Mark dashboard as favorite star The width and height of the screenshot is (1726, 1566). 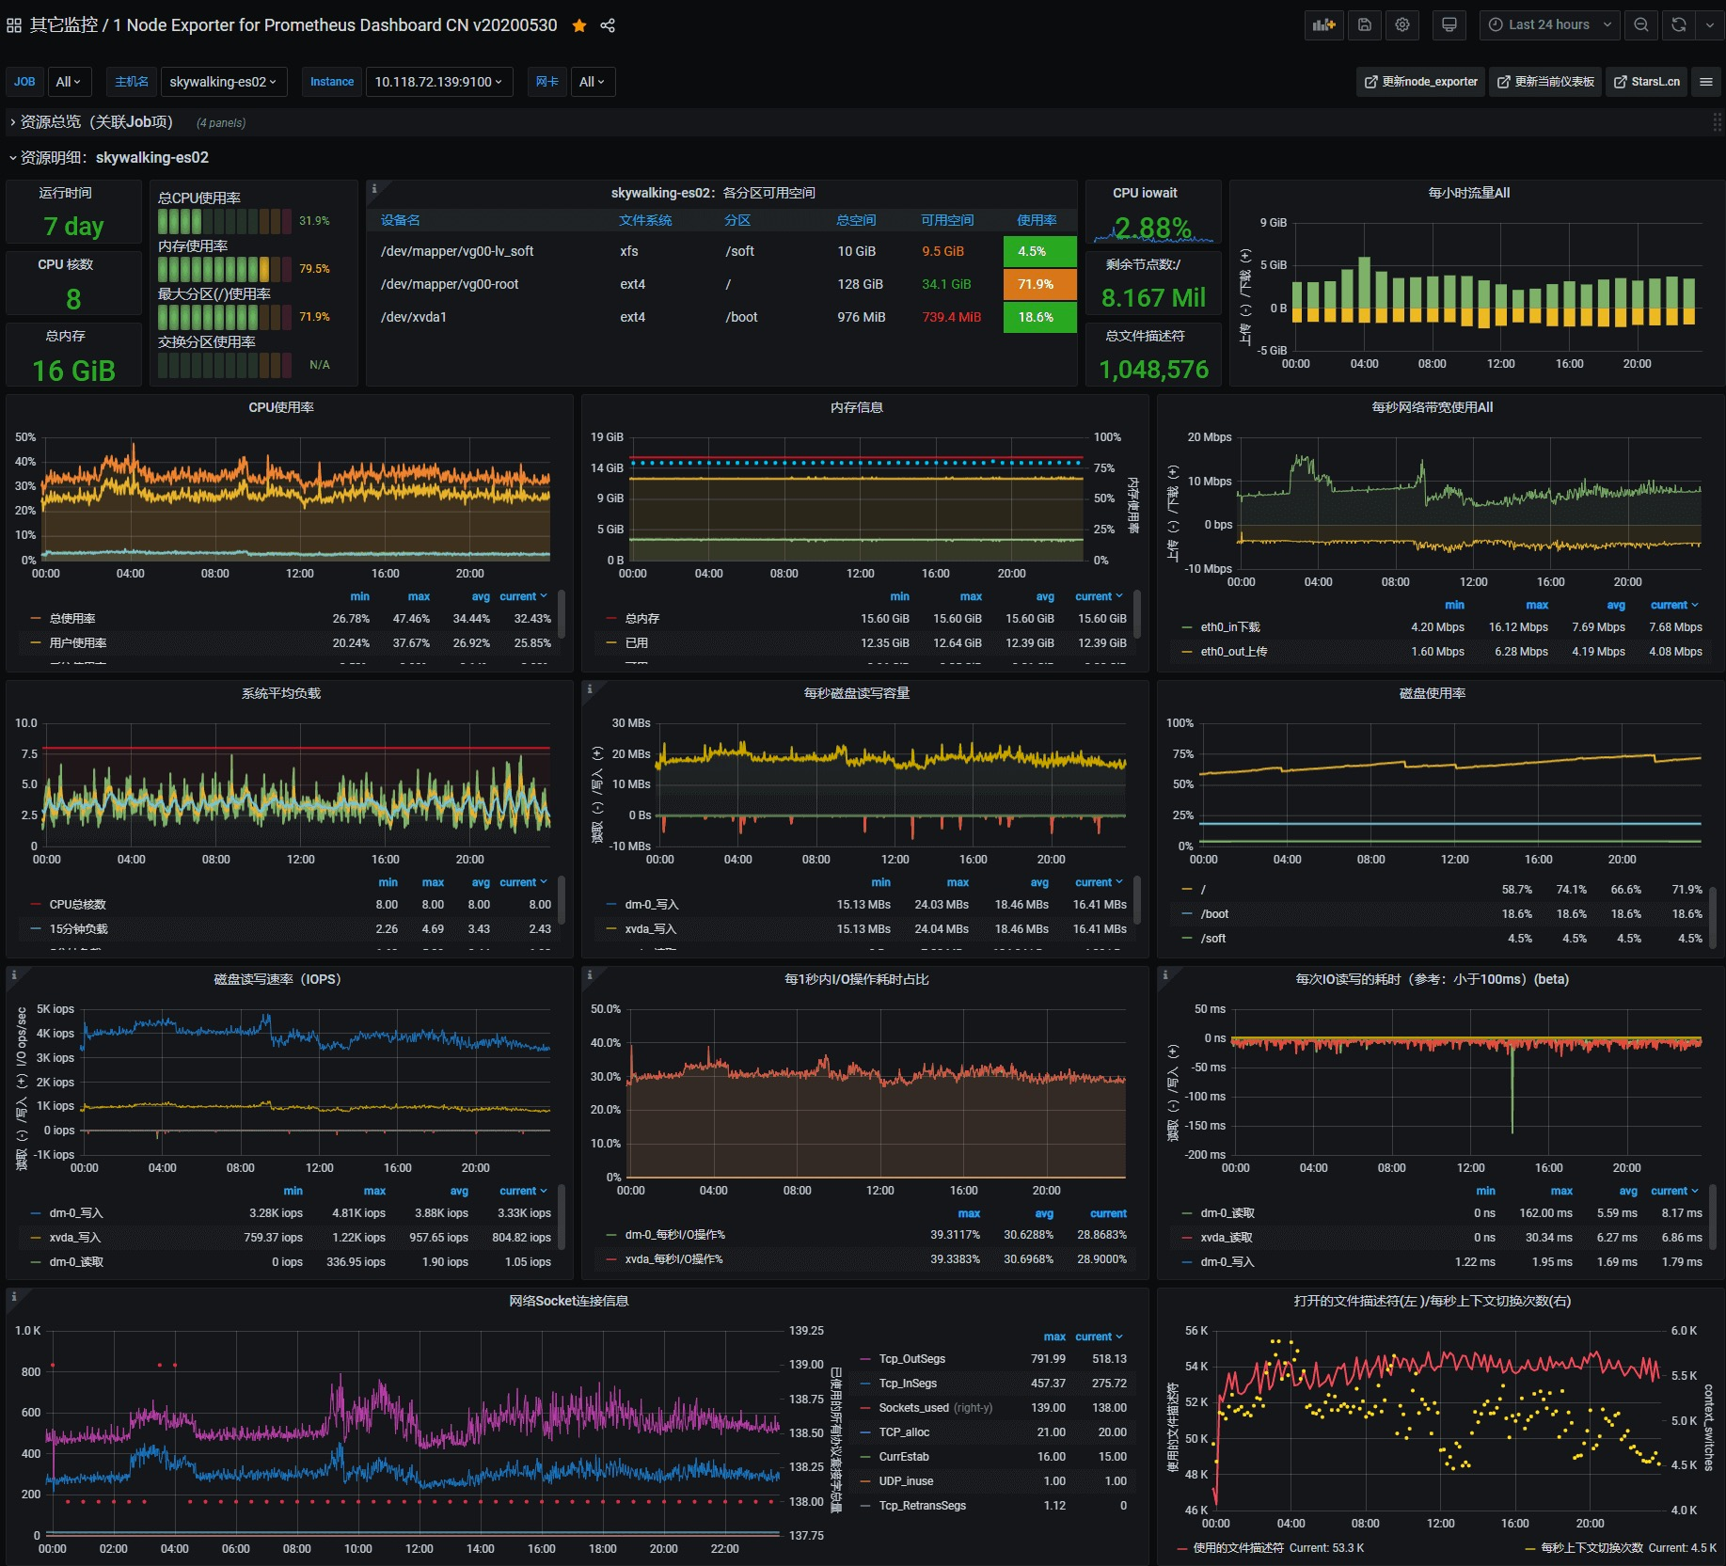point(579,25)
